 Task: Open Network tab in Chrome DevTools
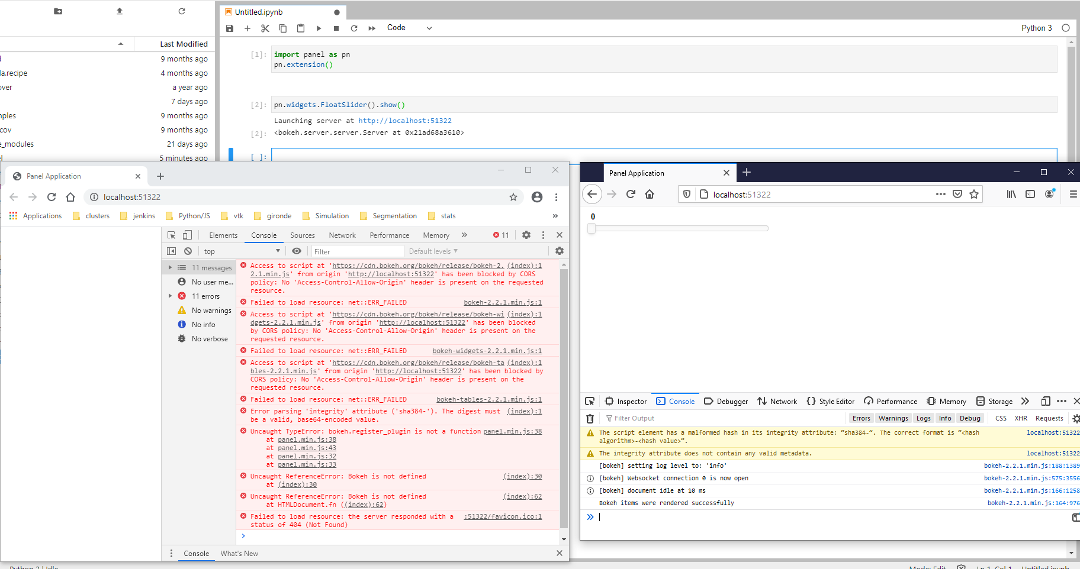click(x=342, y=235)
